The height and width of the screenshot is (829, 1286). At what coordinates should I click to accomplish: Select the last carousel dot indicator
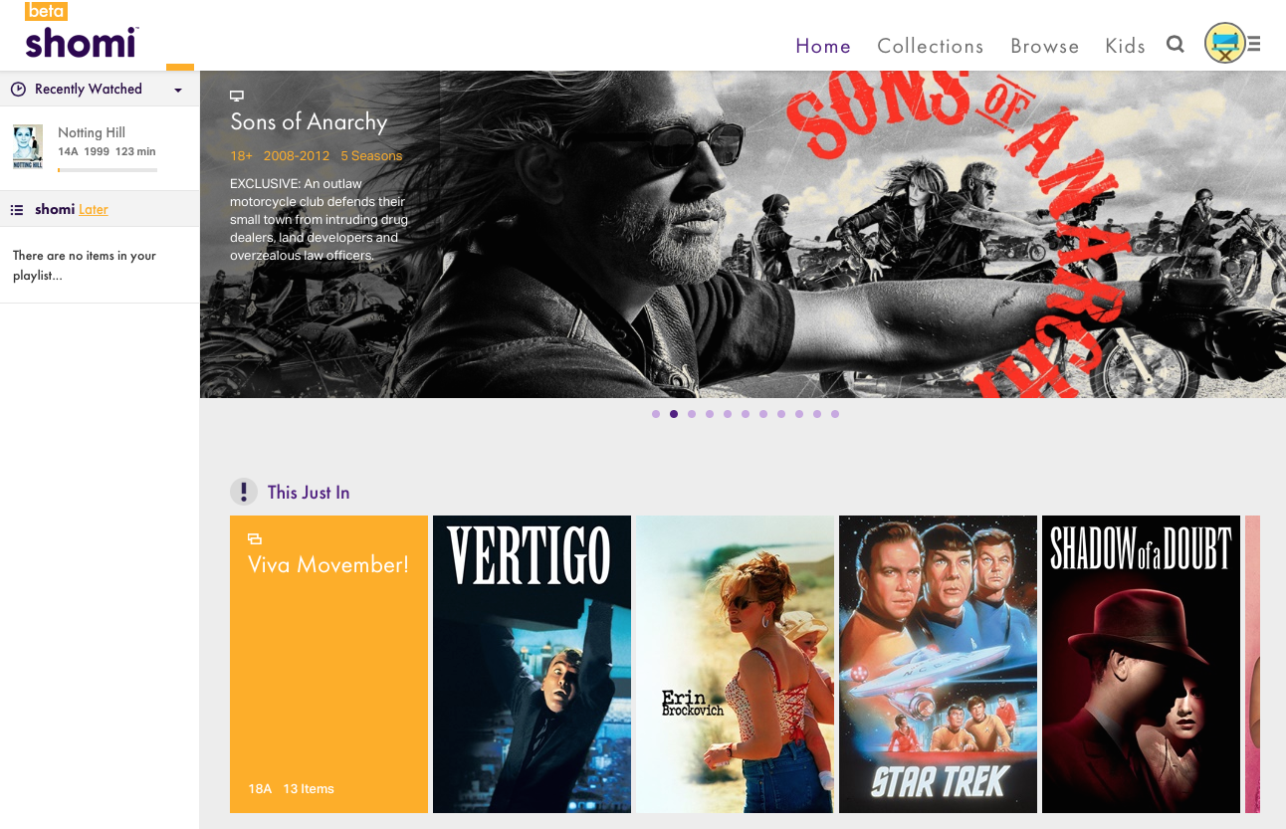[x=835, y=414]
